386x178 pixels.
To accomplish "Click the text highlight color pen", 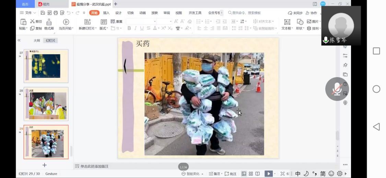I will point(187,28).
